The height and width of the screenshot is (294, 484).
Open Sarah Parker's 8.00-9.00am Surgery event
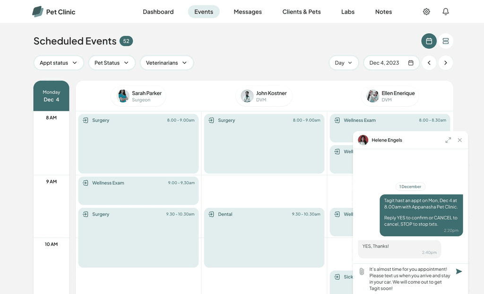coord(138,143)
